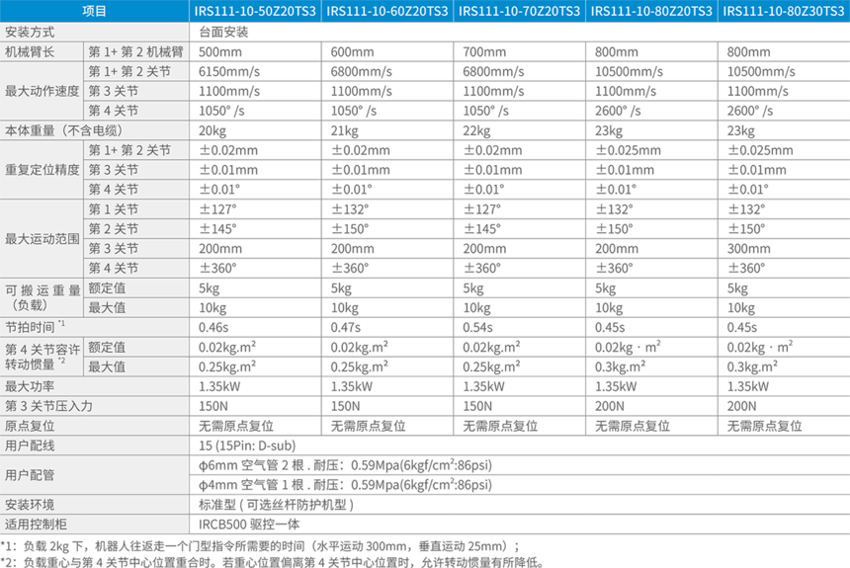
Task: Click the IRS111-10-60Z20TS3 column header
Action: (x=387, y=11)
